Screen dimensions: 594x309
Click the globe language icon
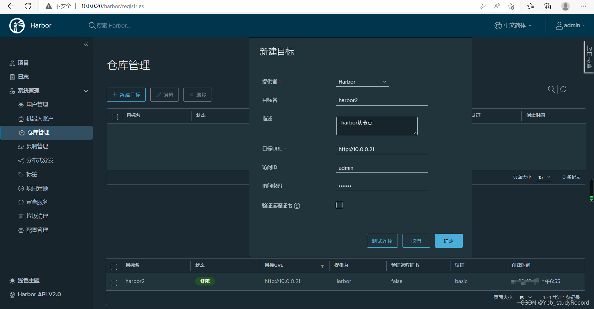click(x=498, y=25)
